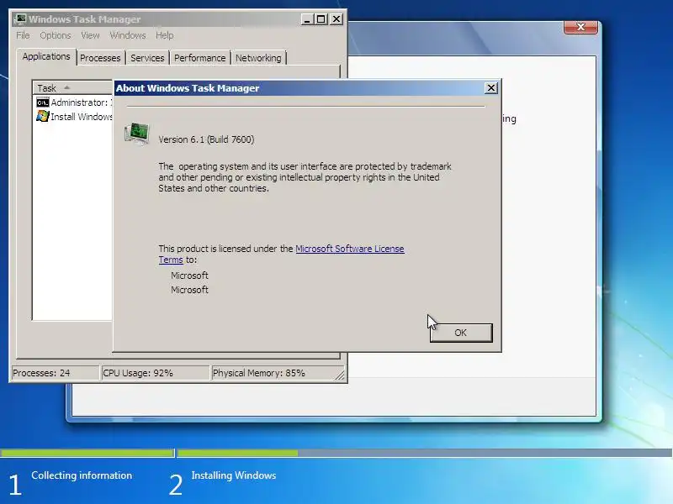The width and height of the screenshot is (673, 504).
Task: Close the Windows Task Manager window
Action: coord(336,19)
